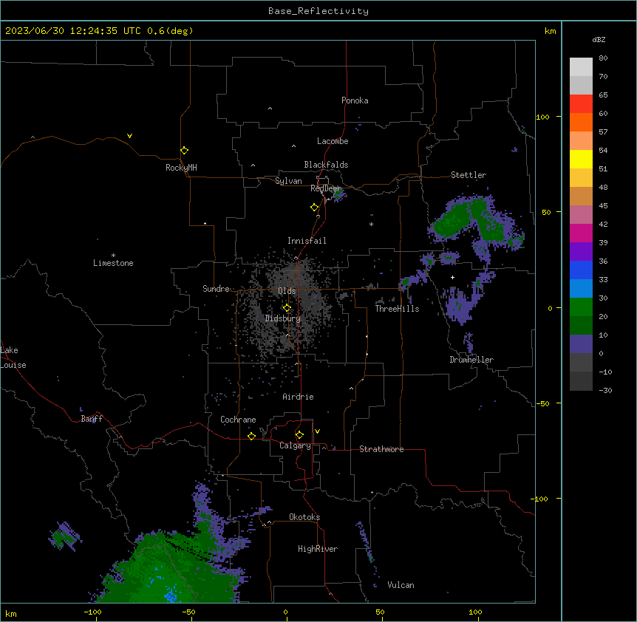Click the Okotoks town label
The width and height of the screenshot is (637, 622).
click(x=304, y=517)
